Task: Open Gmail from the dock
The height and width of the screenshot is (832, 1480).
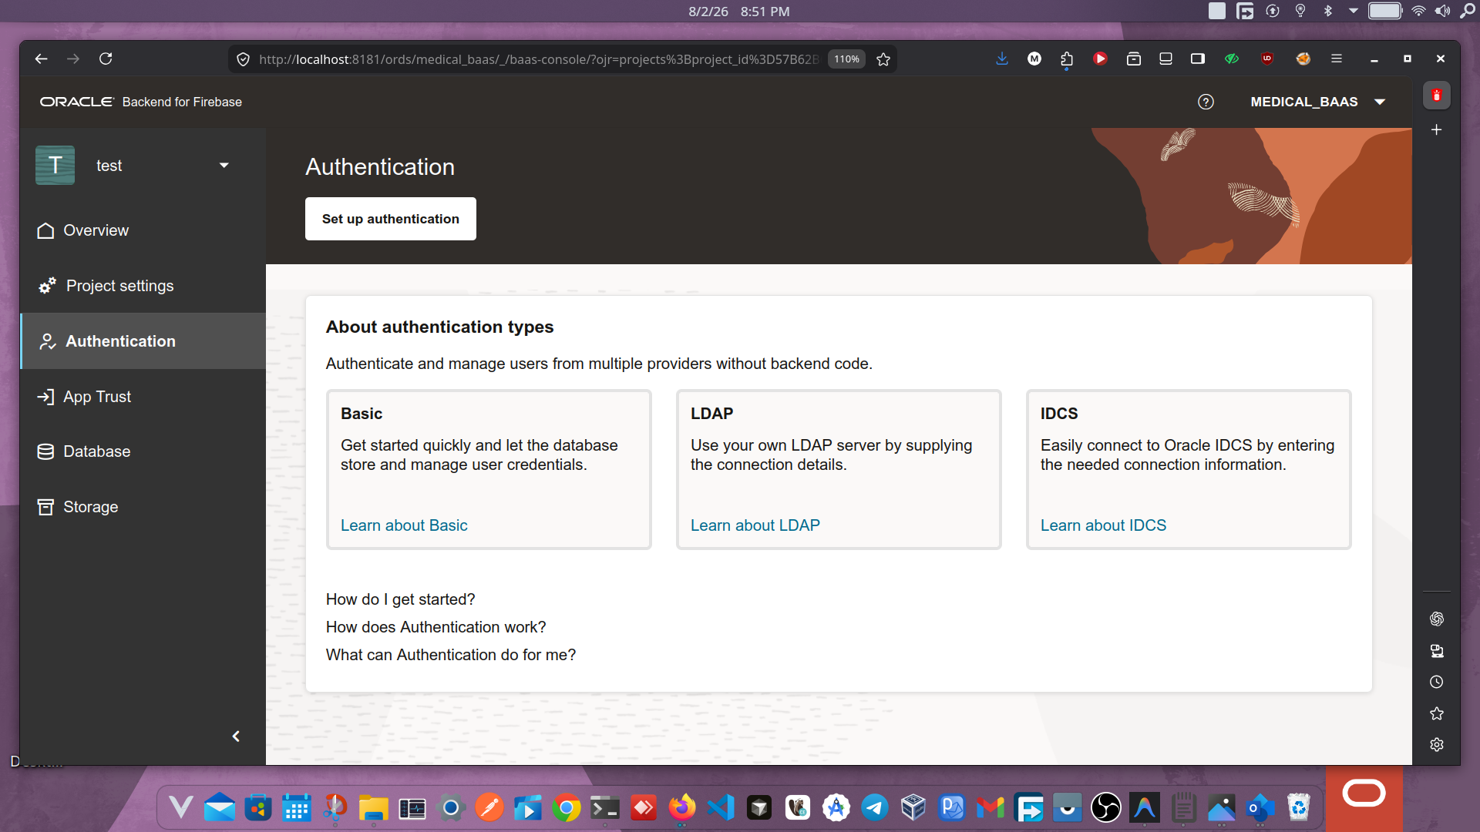Action: pyautogui.click(x=991, y=808)
